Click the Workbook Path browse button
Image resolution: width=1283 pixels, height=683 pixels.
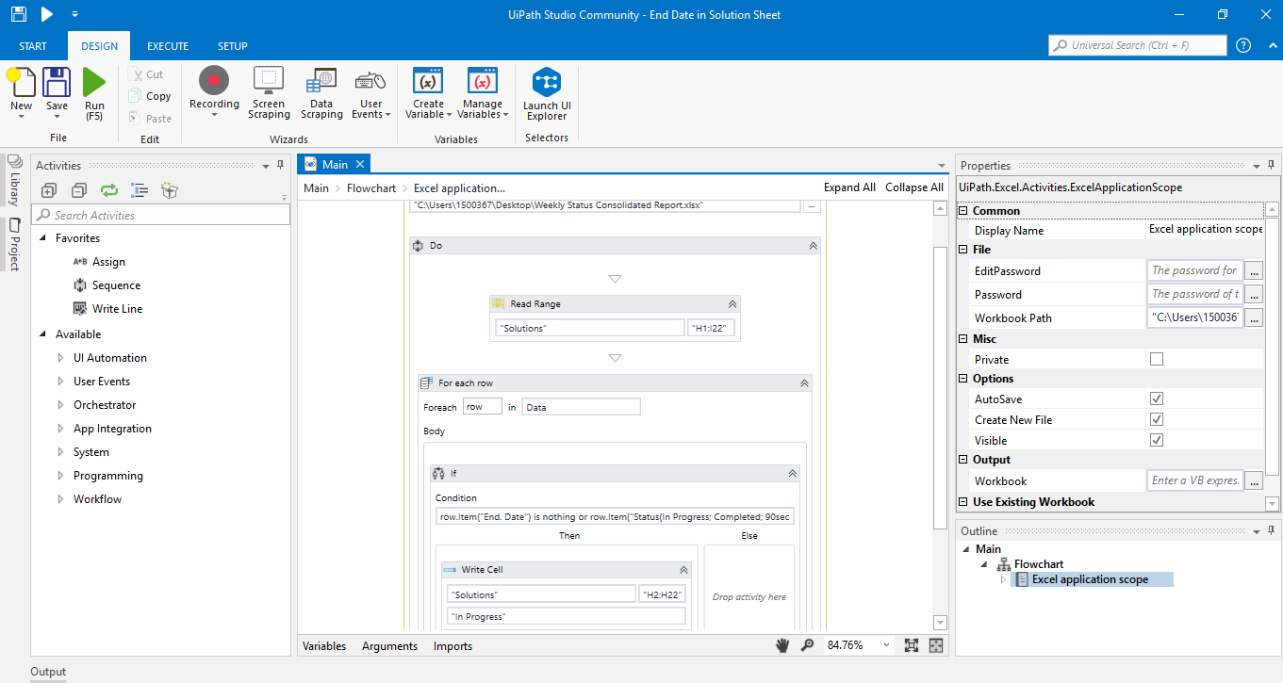pyautogui.click(x=1253, y=317)
